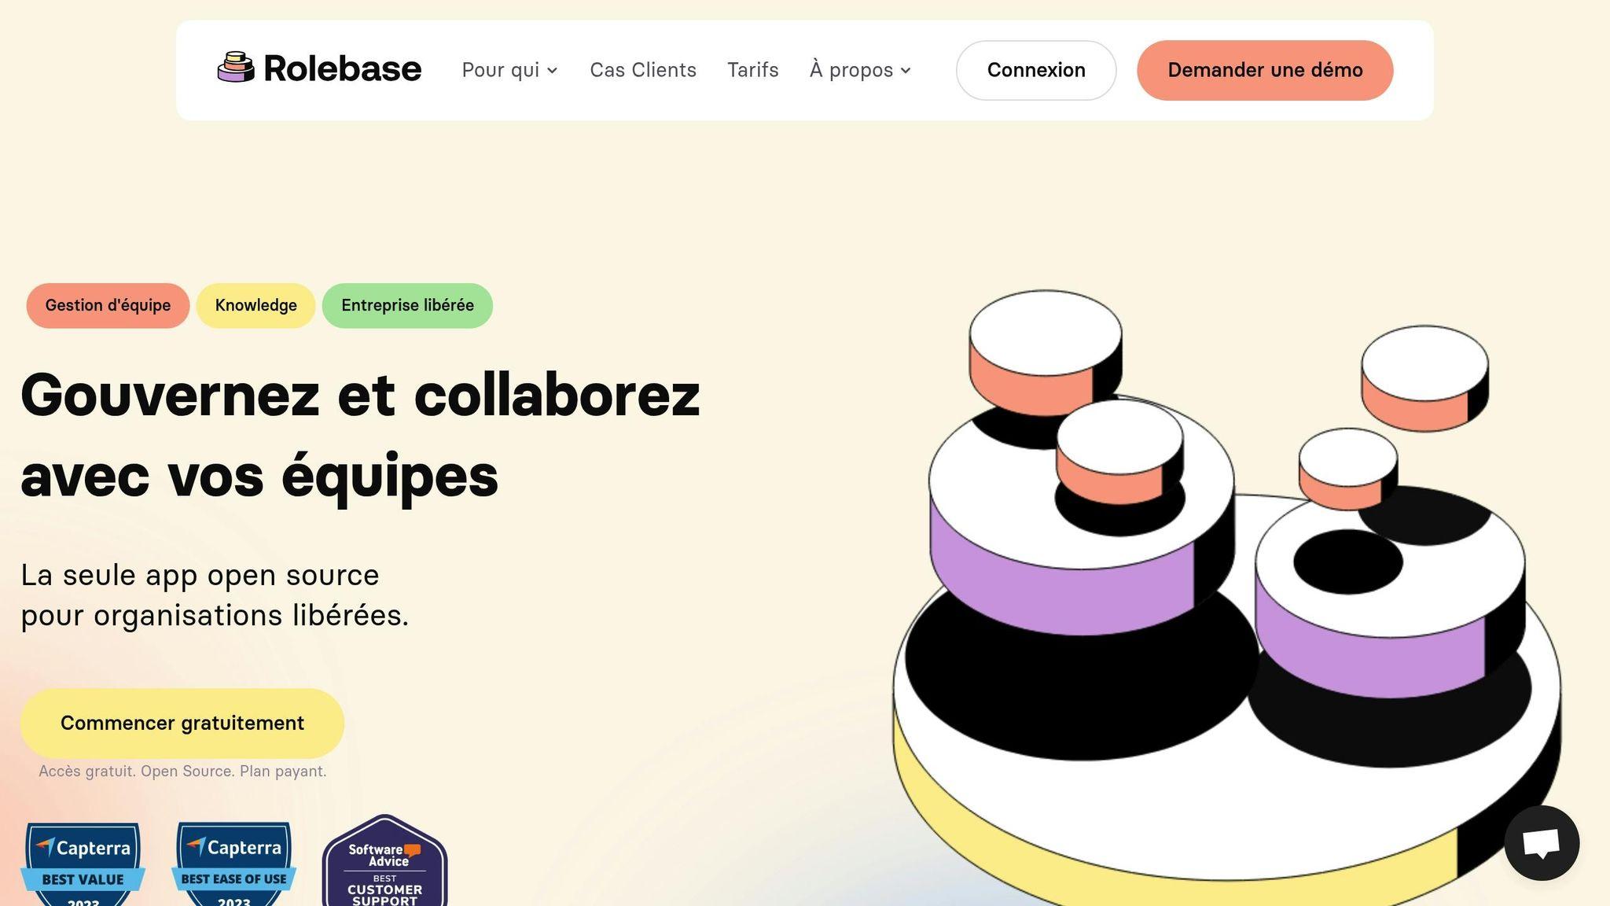Select the green Entreprise libérée tag

pyautogui.click(x=407, y=305)
